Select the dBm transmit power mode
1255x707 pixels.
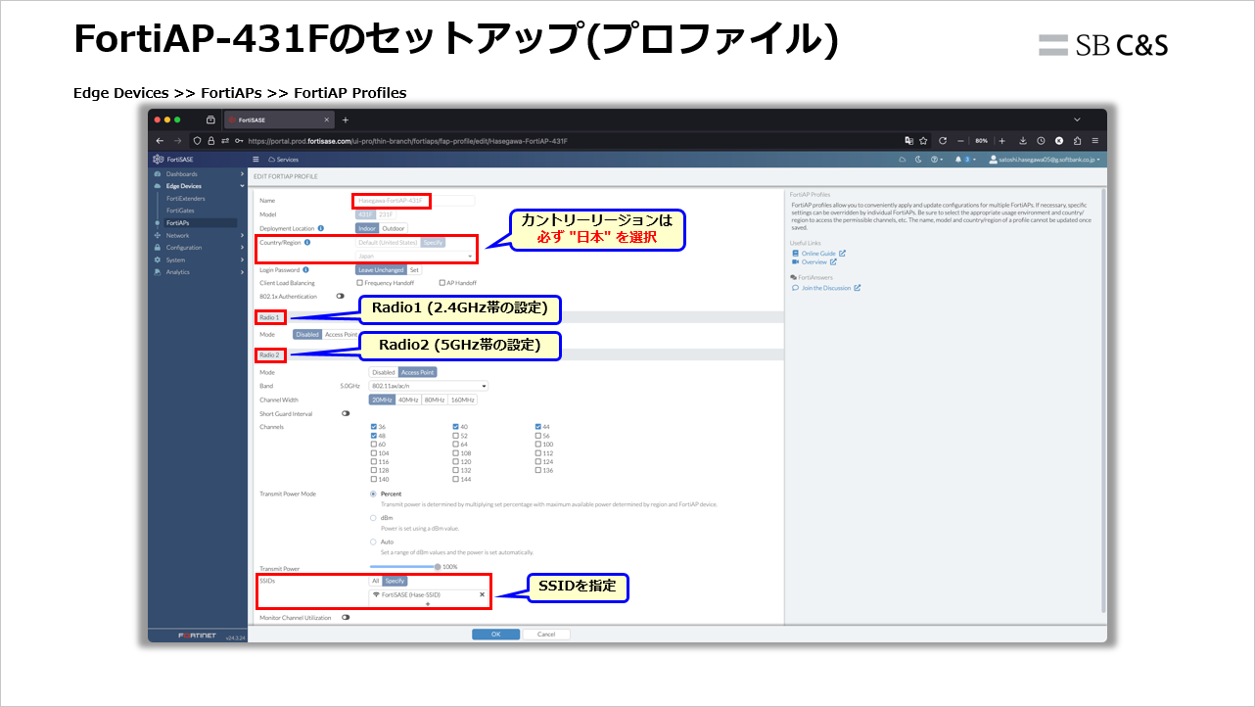pos(374,517)
